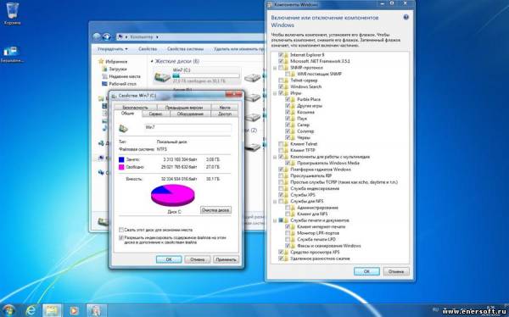
Task: Switch to the Сервис tab
Action: pos(156,114)
